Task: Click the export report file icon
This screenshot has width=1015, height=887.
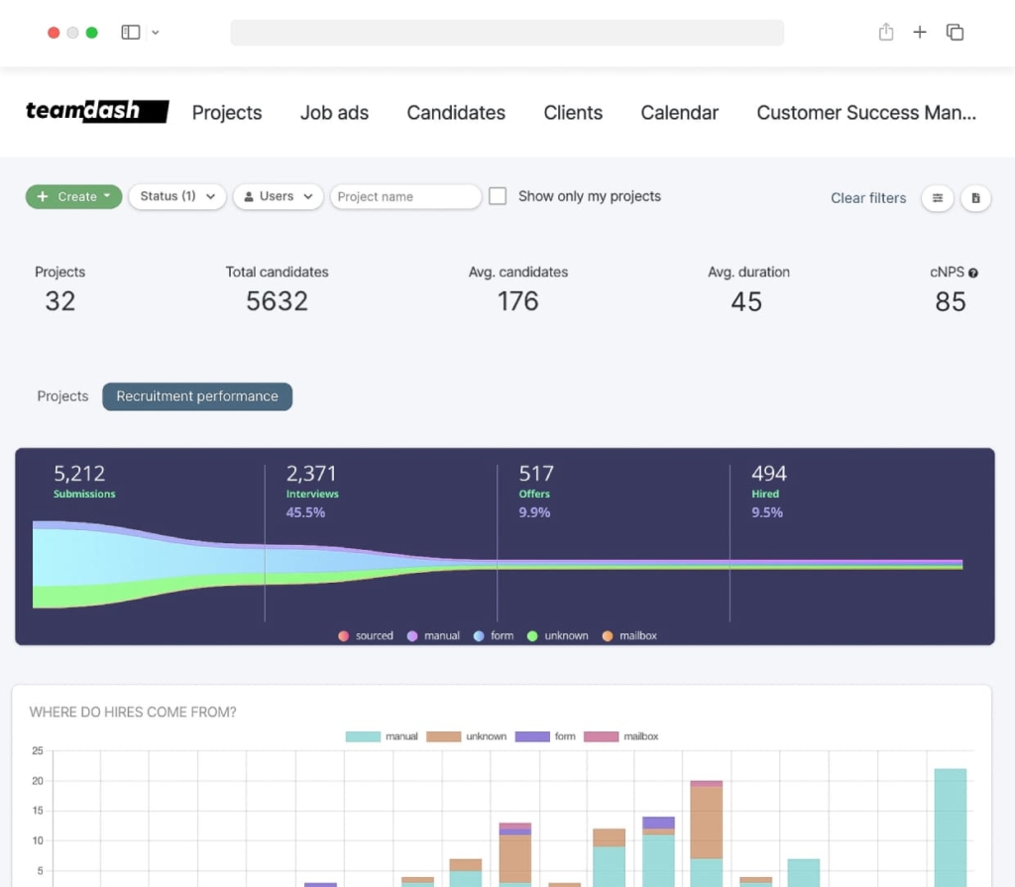Action: pyautogui.click(x=976, y=198)
